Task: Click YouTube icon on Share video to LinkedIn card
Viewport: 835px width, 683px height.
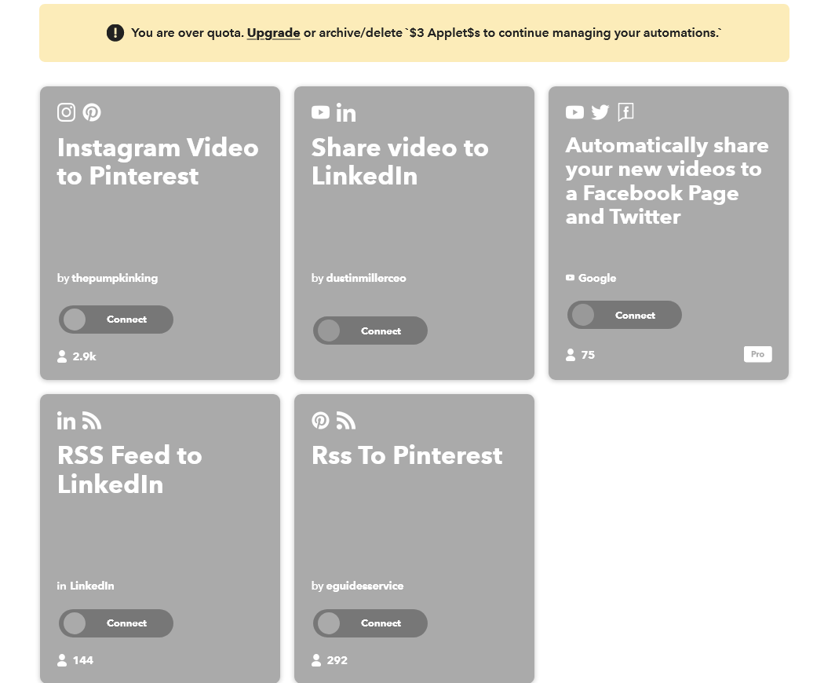Action: [x=320, y=112]
